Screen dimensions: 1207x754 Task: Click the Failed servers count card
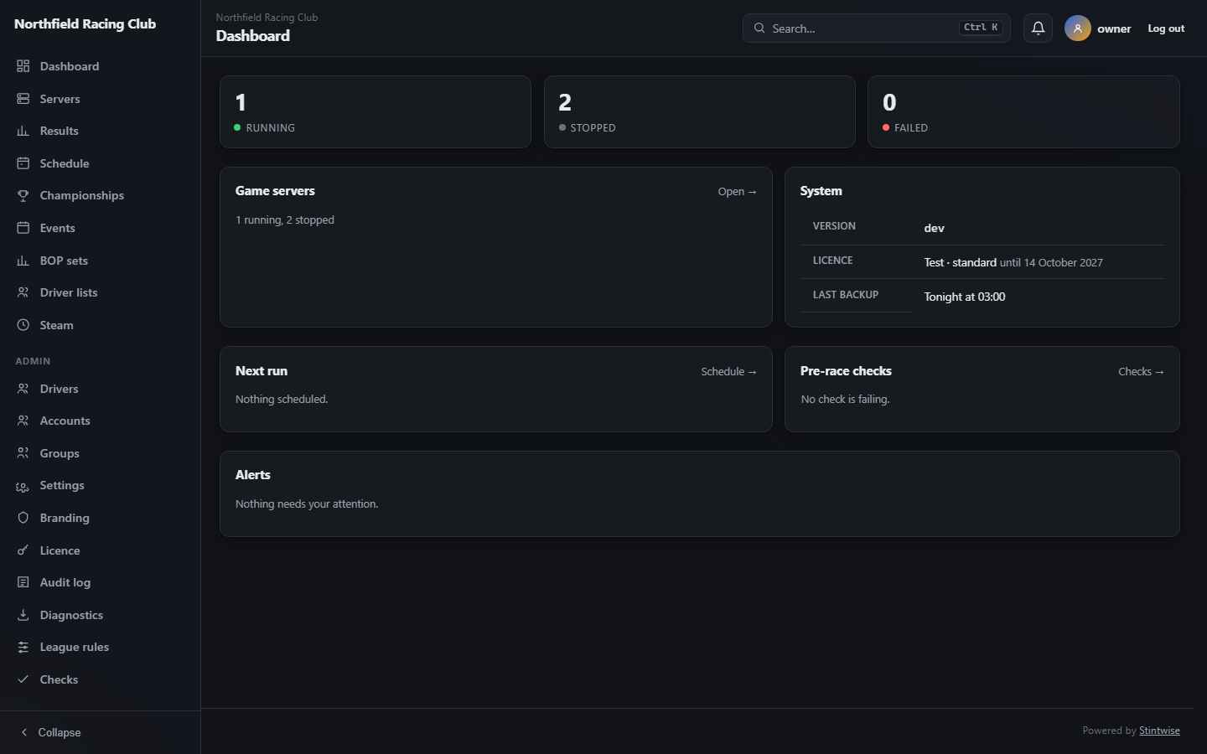point(1023,112)
